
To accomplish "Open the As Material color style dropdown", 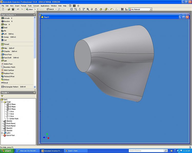I will (x=151, y=9).
